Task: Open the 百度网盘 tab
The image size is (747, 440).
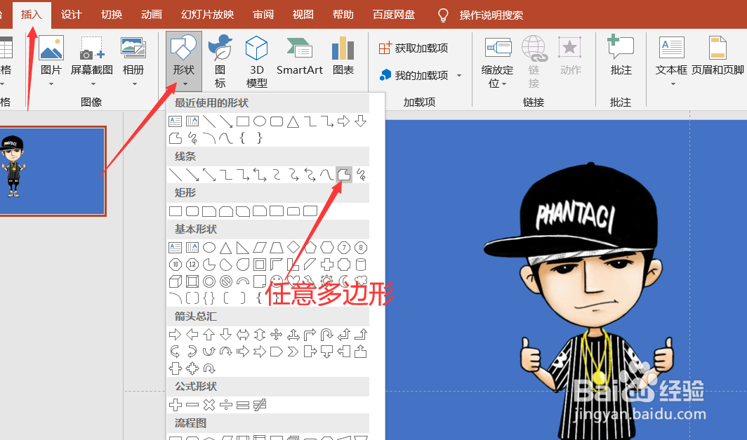Action: click(394, 14)
